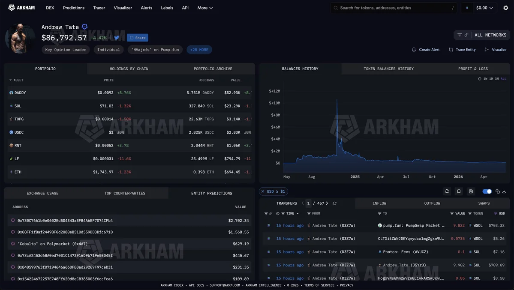The height and width of the screenshot is (290, 514).
Task: Click the DADDY token icon
Action: (x=11, y=93)
